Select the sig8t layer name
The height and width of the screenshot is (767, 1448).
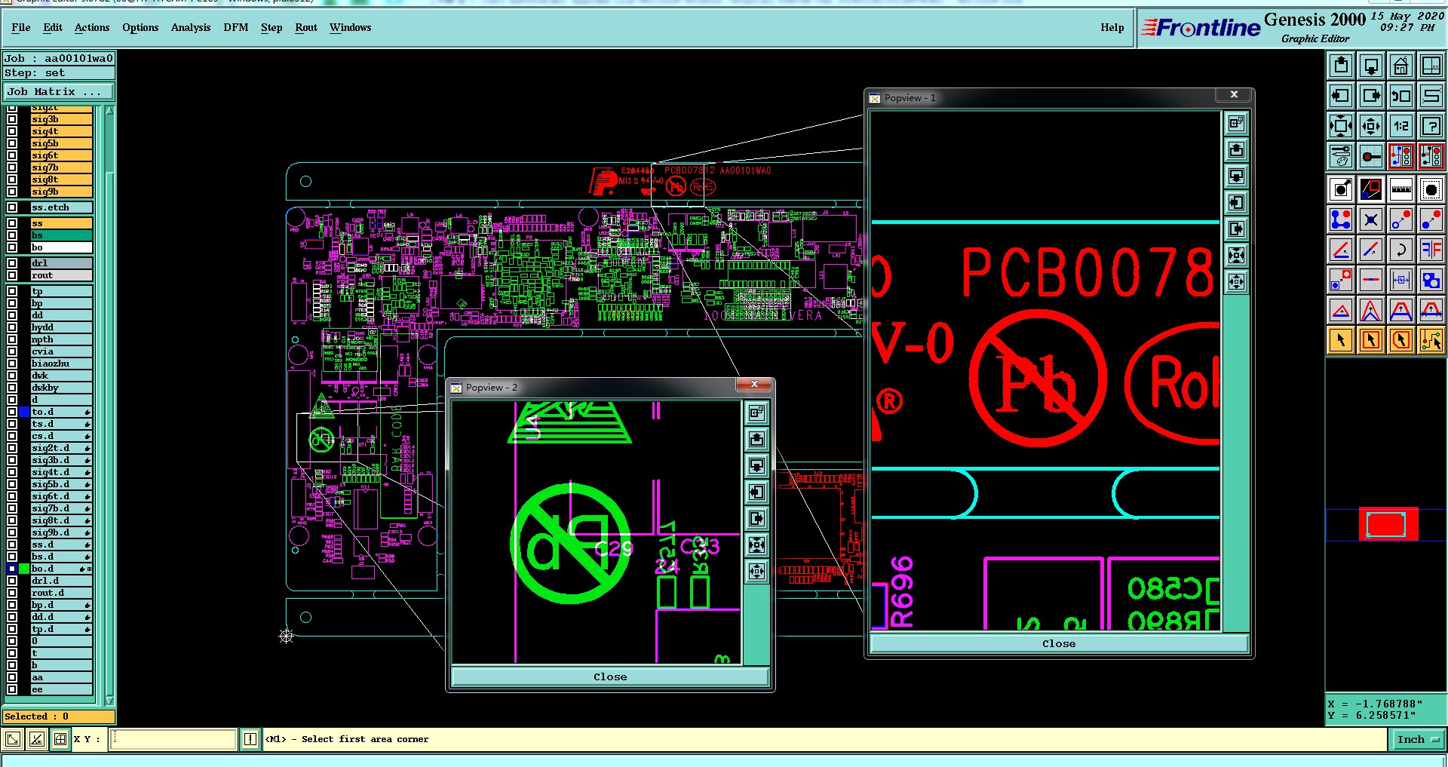[61, 179]
